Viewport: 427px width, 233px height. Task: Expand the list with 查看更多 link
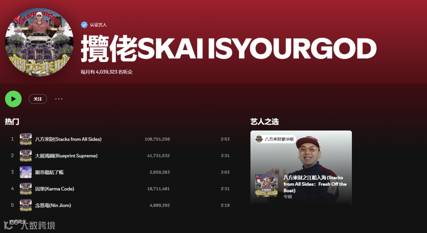click(x=18, y=222)
